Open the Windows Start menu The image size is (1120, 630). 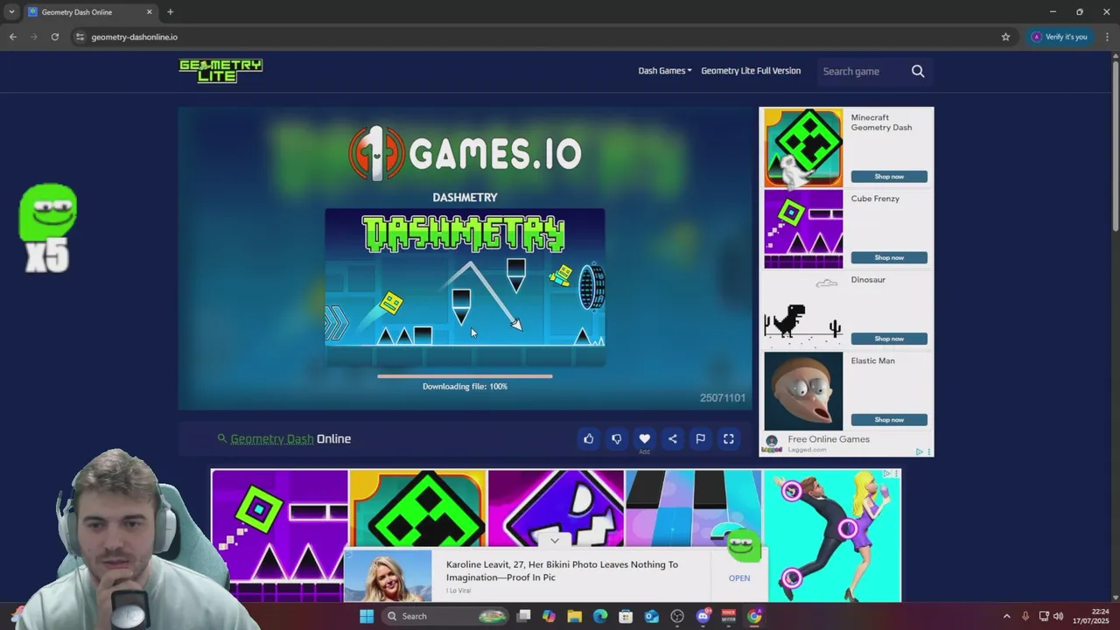[x=367, y=616]
